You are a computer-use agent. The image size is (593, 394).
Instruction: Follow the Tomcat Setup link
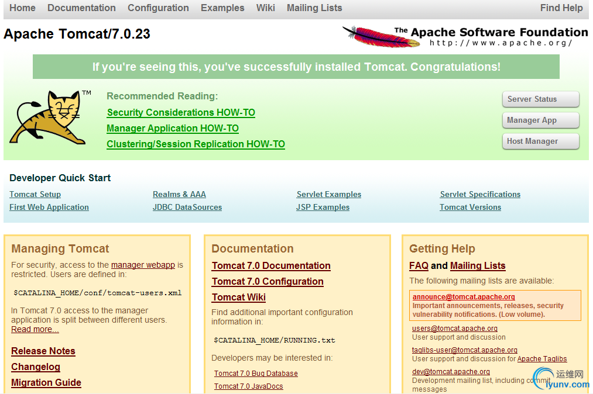(x=35, y=194)
